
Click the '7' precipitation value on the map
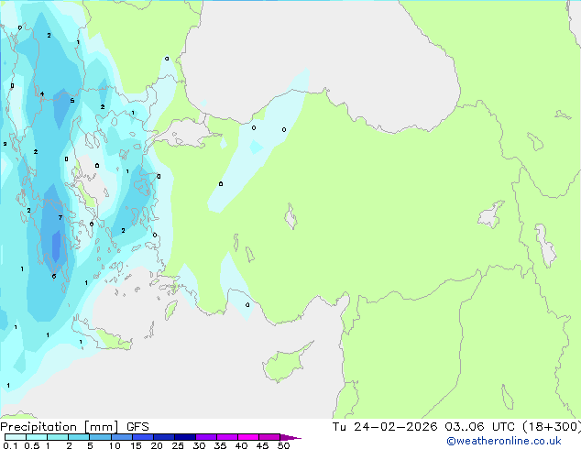tap(60, 217)
